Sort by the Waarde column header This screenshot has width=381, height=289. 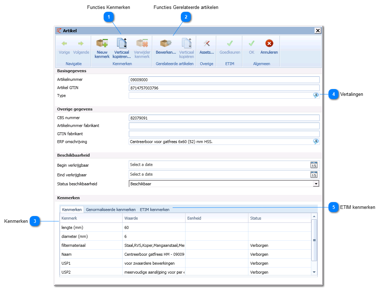click(154, 218)
